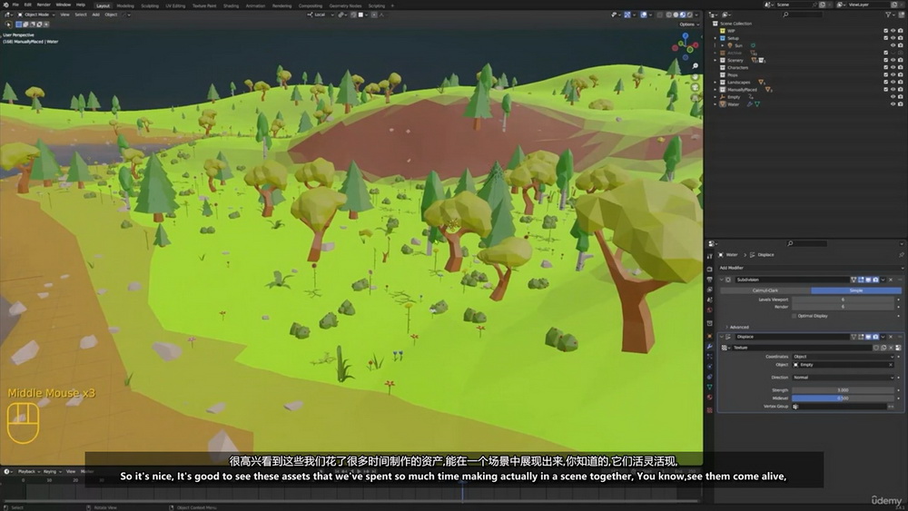Viewport: 908px width, 511px height.
Task: Open the outliner filter funnel icon
Action: point(888,15)
